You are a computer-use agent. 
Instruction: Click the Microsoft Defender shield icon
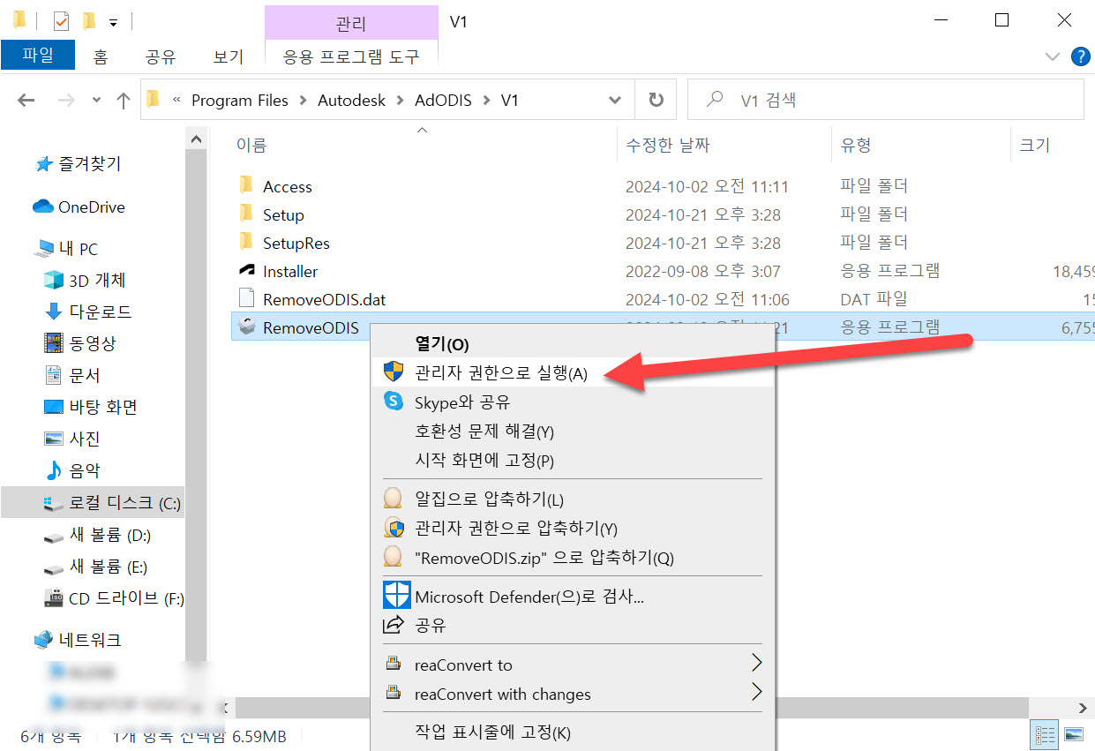[396, 596]
